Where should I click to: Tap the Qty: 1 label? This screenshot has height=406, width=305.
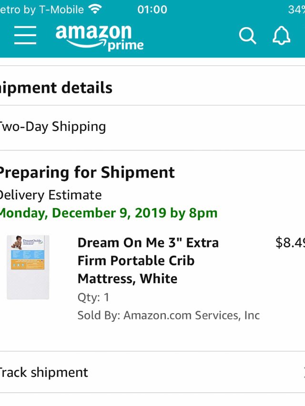coord(93,297)
